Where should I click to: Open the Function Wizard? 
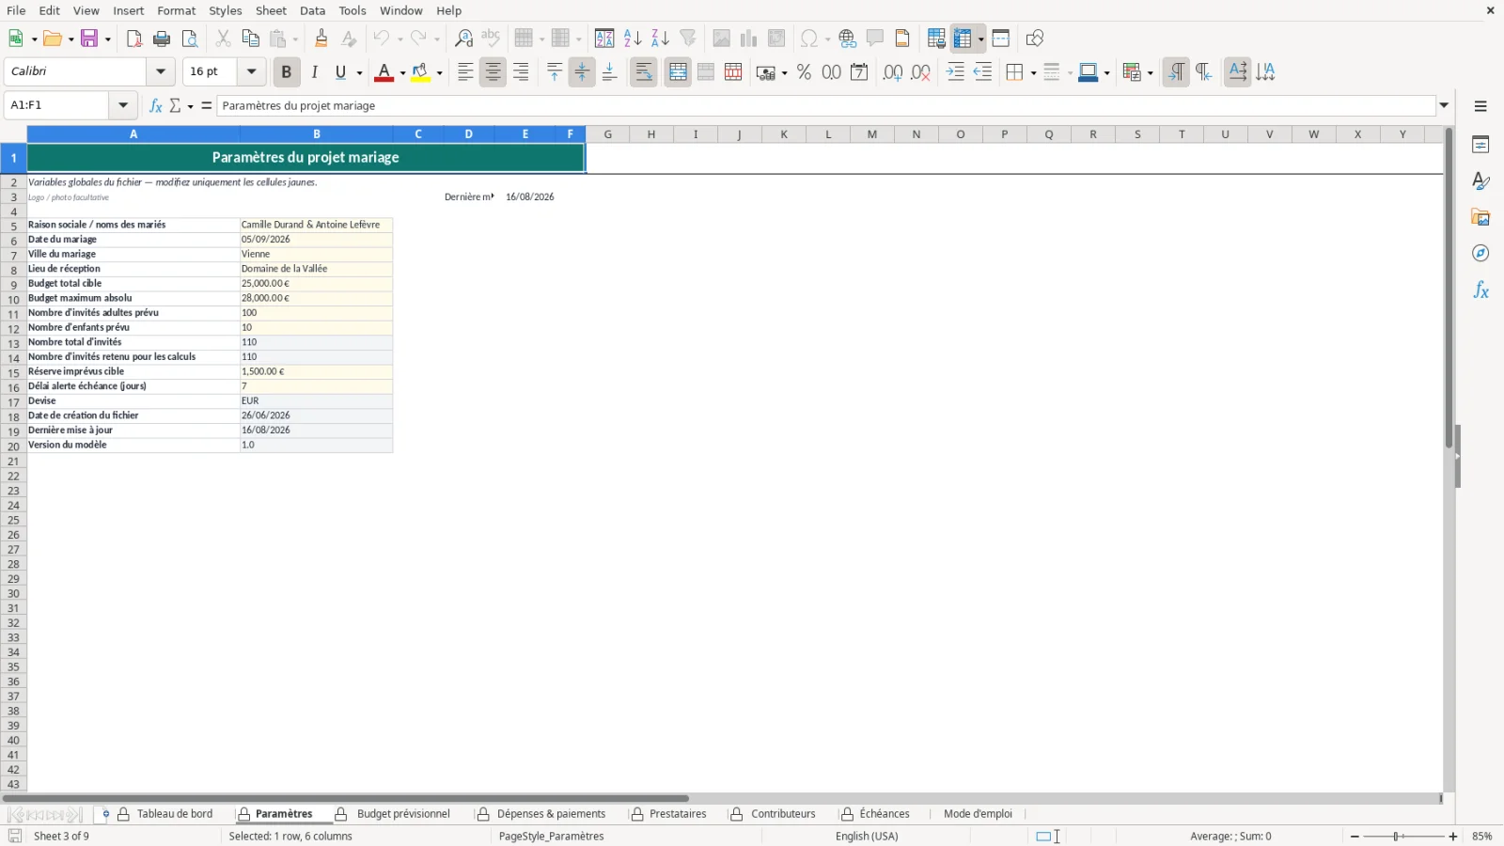(156, 105)
